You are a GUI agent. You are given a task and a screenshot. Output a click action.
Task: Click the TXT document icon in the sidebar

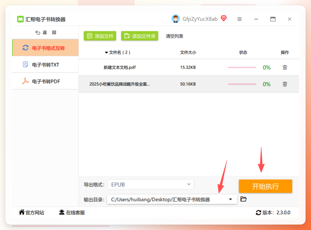click(25, 64)
